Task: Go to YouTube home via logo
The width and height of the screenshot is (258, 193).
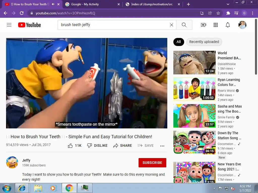Action: (29, 25)
